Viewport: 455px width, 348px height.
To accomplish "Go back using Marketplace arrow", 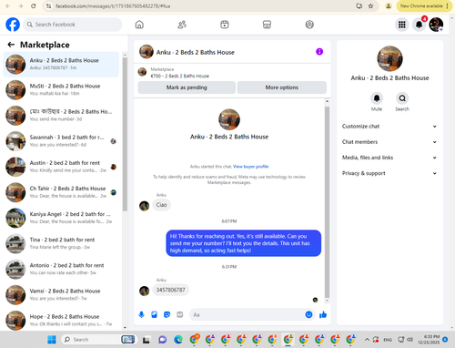I will (x=11, y=45).
